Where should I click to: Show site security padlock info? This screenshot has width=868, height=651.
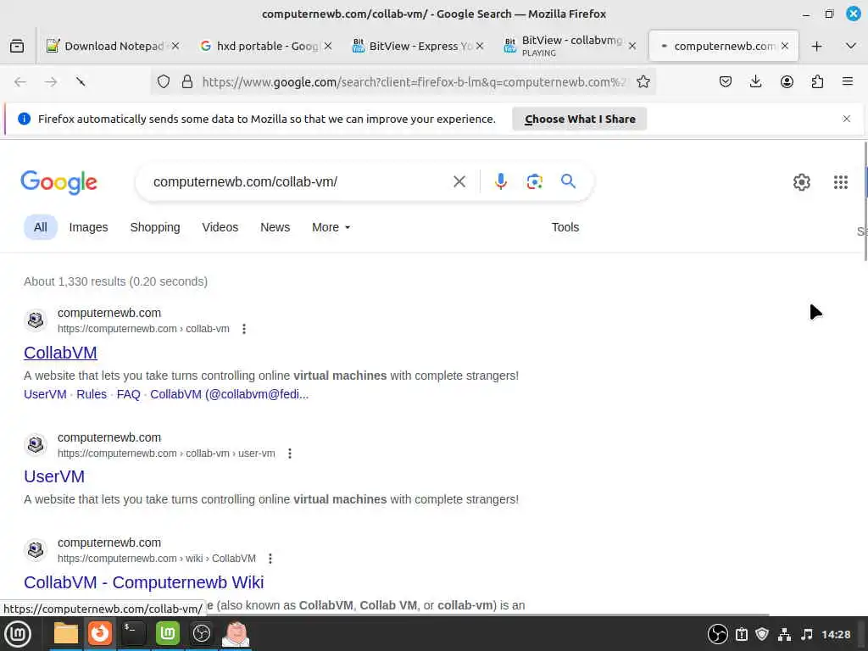[187, 82]
